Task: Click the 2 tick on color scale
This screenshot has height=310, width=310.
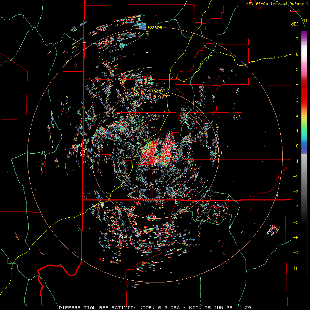Action: [297, 115]
